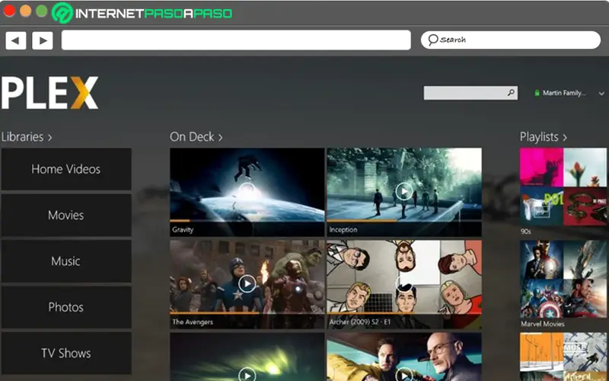Click the Martin Family account name

point(564,93)
